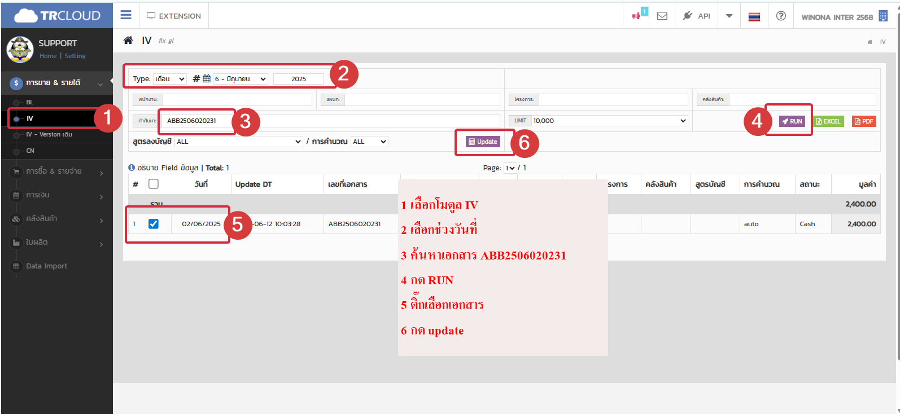The image size is (900, 414).
Task: Open the mail envelope icon
Action: click(x=662, y=16)
